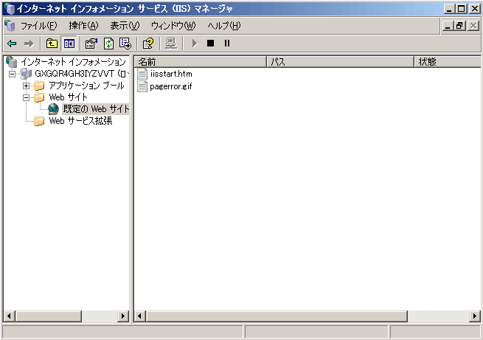Click the Export List toolbar icon
This screenshot has height=340, width=483.
pos(125,44)
